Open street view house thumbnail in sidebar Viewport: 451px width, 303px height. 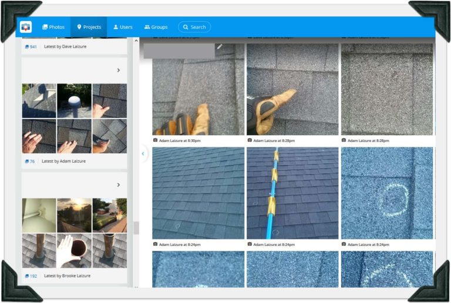pyautogui.click(x=110, y=216)
